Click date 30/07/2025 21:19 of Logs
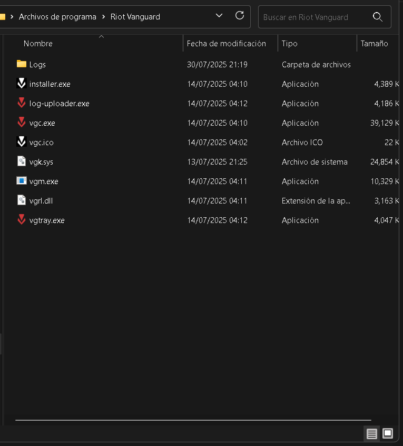Viewport: 403px width, 446px height. click(217, 65)
